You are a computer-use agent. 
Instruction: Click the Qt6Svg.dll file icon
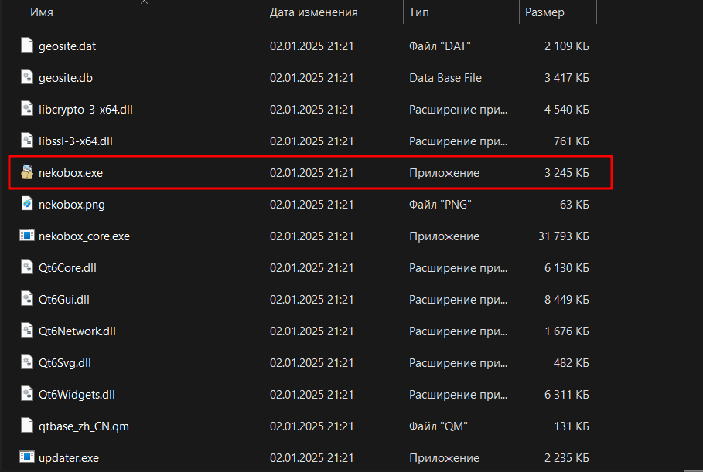point(27,363)
